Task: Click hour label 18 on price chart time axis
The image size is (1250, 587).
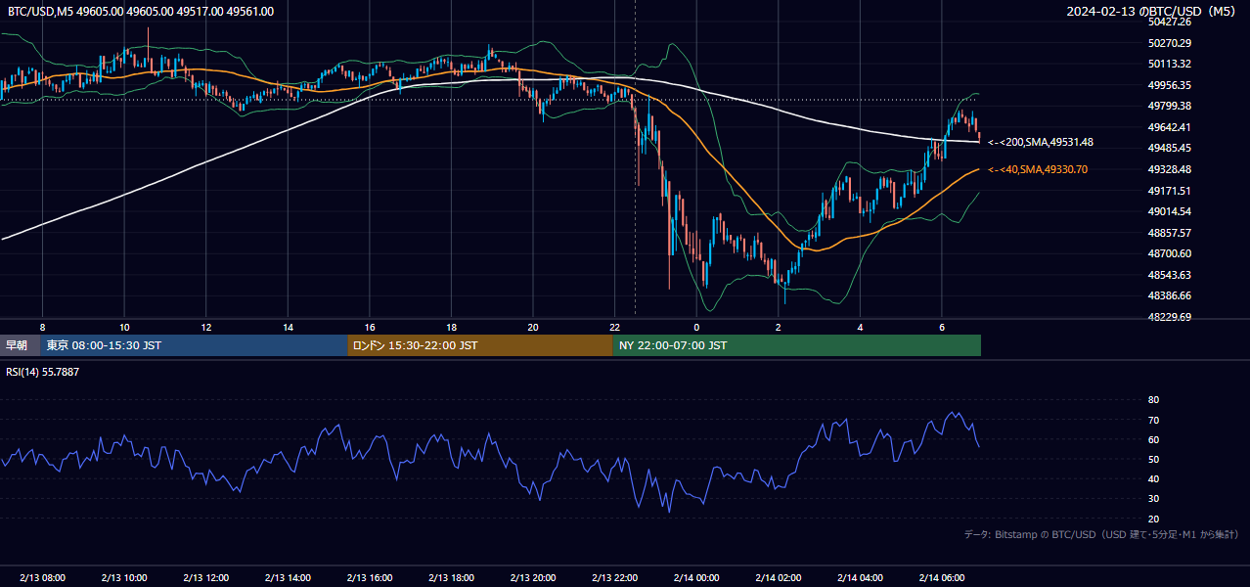Action: coord(451,327)
